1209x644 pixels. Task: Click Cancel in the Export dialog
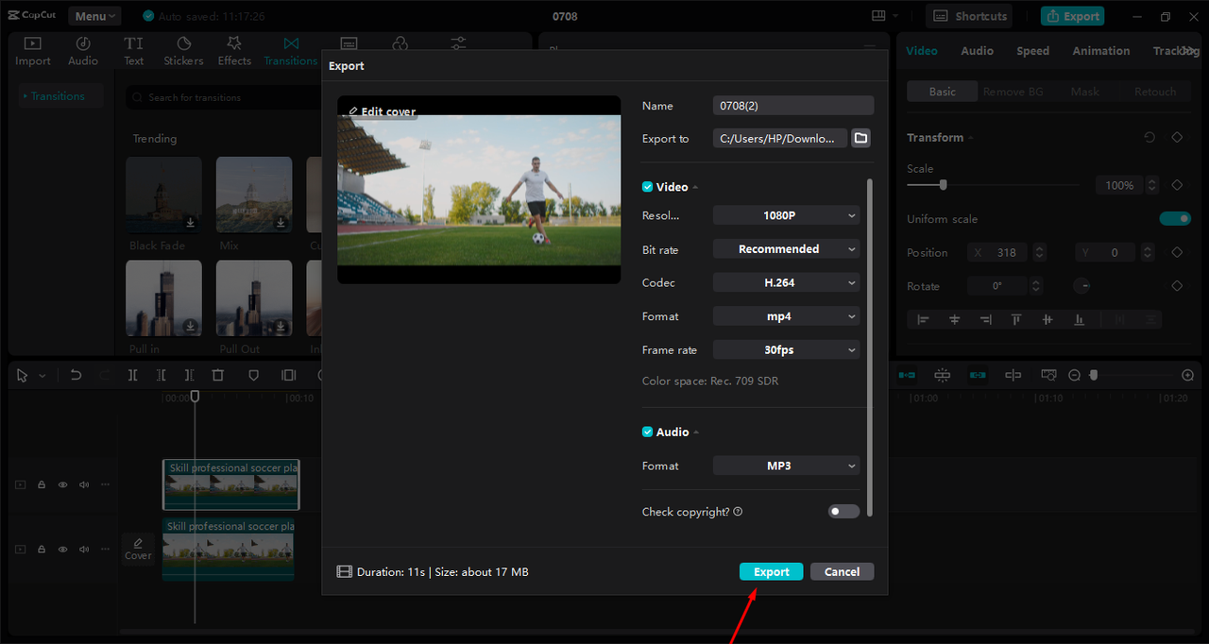[x=842, y=571]
